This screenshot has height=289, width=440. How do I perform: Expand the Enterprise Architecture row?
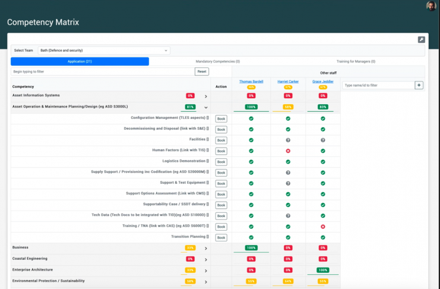[x=205, y=271]
